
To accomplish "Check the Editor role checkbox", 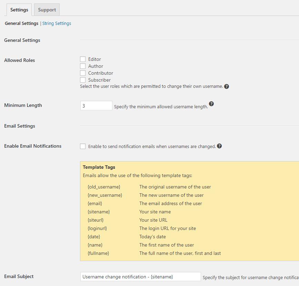I will click(x=83, y=59).
